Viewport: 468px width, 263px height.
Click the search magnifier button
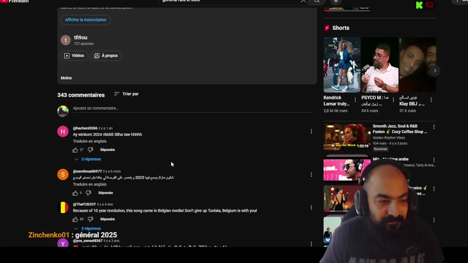[x=317, y=1]
